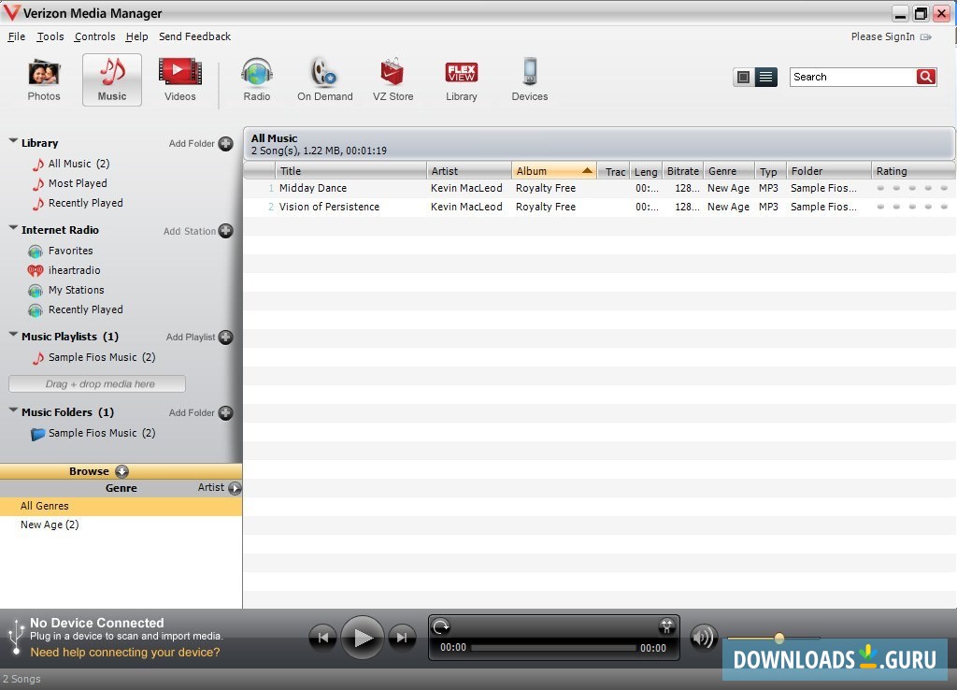Open the Devices section
Viewport: 957px width, 690px height.
[530, 79]
